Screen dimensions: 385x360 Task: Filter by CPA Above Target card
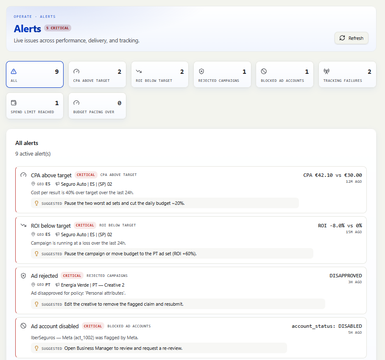[x=97, y=74]
